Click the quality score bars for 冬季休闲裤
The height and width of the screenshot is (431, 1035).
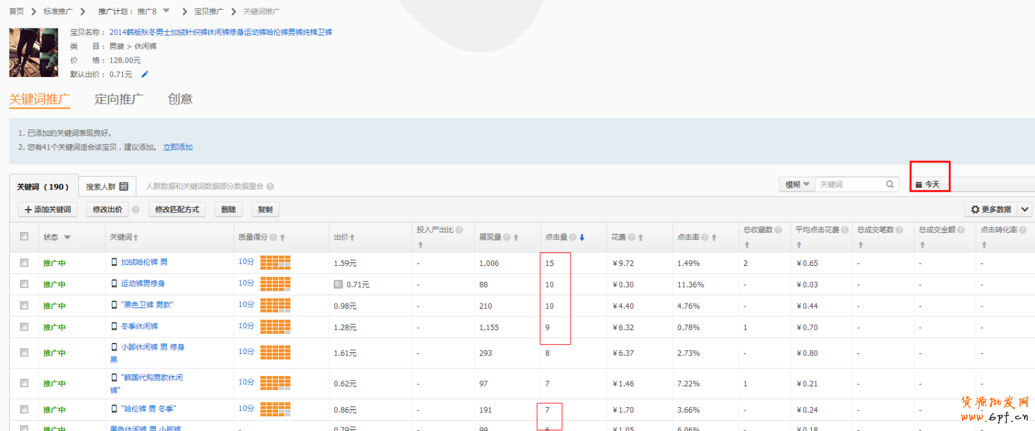click(x=276, y=327)
